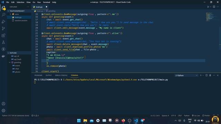Switch to the PROBLEMS panel tab
The height and width of the screenshot is (124, 221).
tap(38, 75)
